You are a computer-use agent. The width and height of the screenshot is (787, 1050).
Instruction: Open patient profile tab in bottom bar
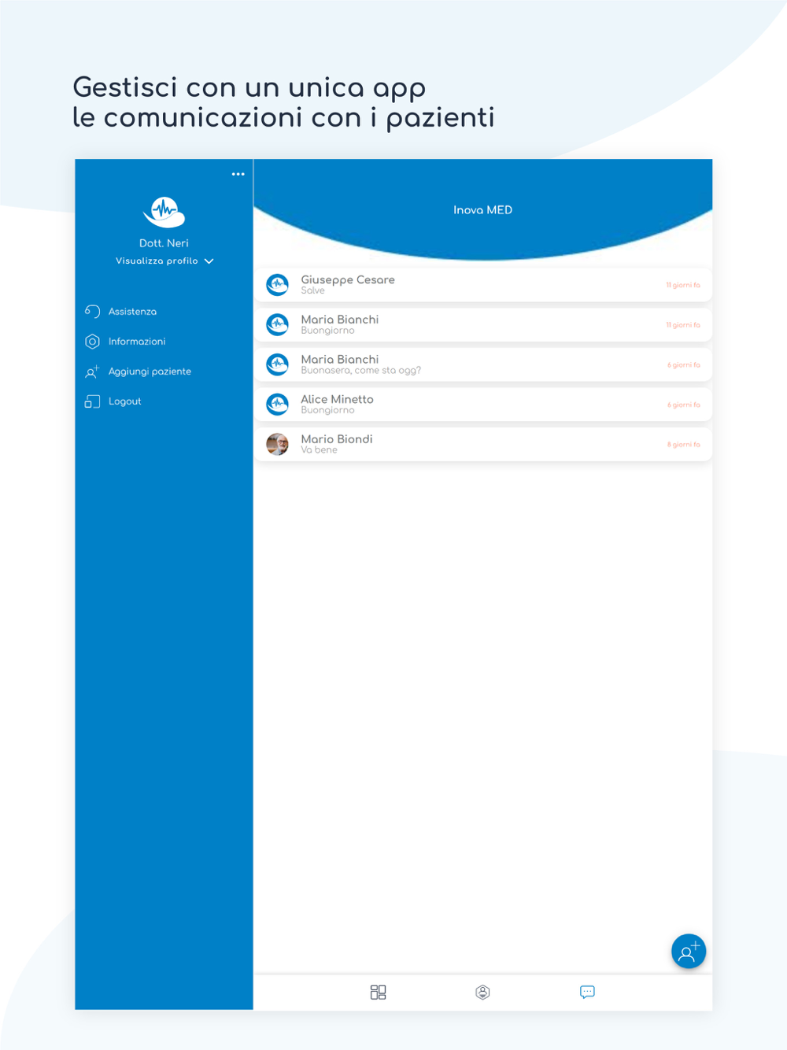(x=482, y=993)
